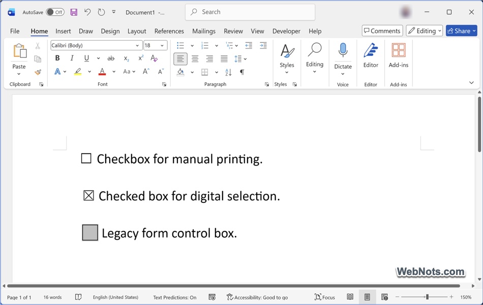Apply paragraph shading
Viewport: 483px width, 305px height.
(180, 72)
